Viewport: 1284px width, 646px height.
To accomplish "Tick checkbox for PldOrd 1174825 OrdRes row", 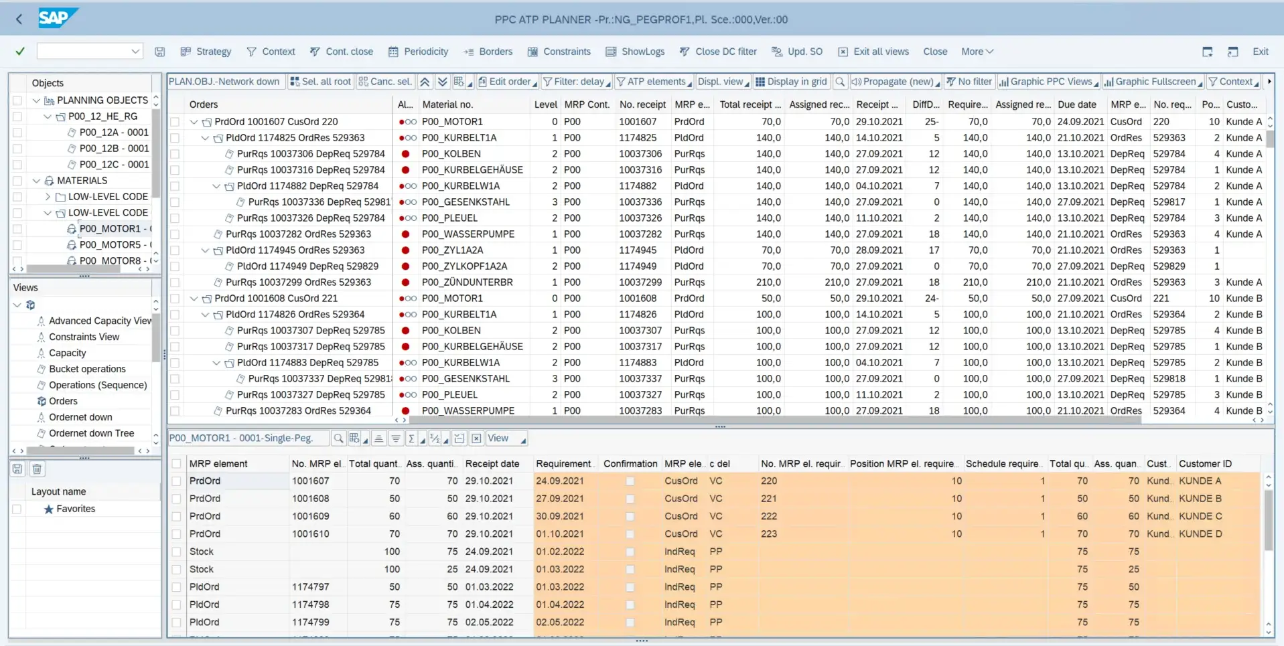I will (x=175, y=138).
